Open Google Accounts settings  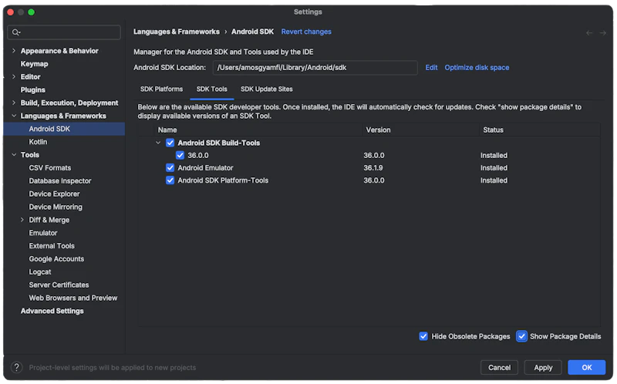click(56, 259)
